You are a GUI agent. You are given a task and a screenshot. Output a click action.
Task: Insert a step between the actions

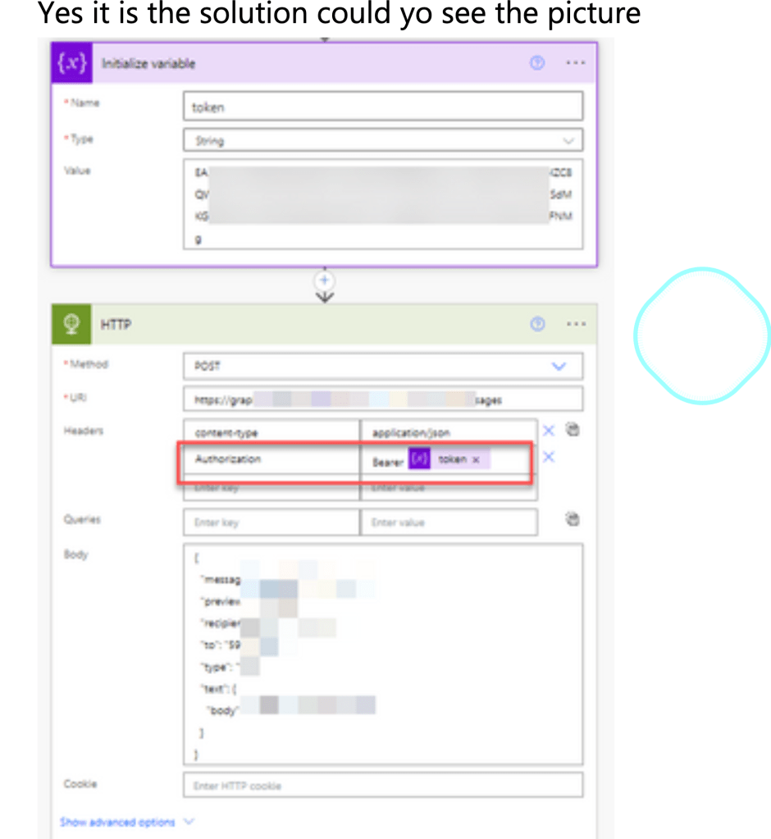coord(324,280)
